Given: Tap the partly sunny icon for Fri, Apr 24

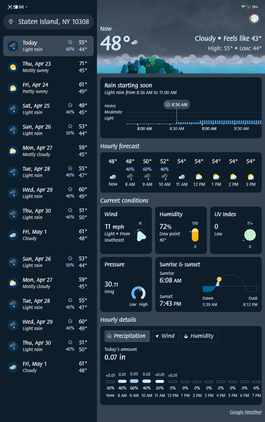Looking at the screenshot, I should [x=13, y=88].
